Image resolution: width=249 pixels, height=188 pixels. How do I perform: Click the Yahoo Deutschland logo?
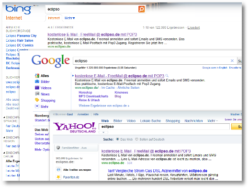click(x=75, y=128)
